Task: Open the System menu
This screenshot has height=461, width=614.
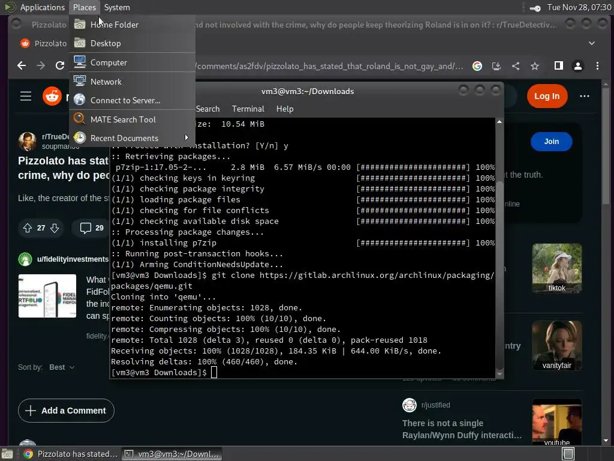Action: click(117, 7)
